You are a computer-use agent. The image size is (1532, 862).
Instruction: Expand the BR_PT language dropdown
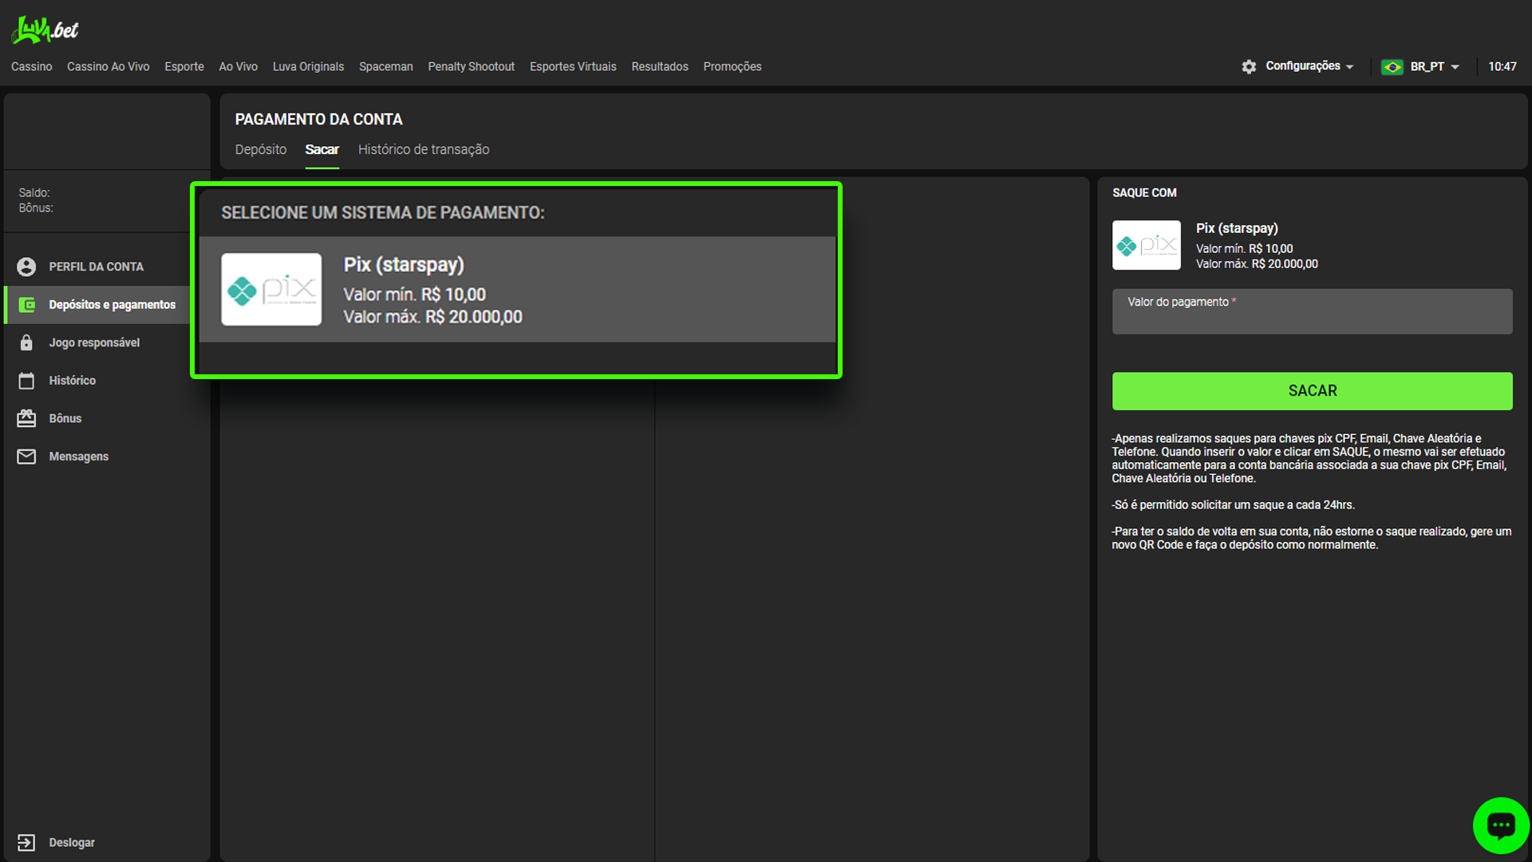(1455, 67)
